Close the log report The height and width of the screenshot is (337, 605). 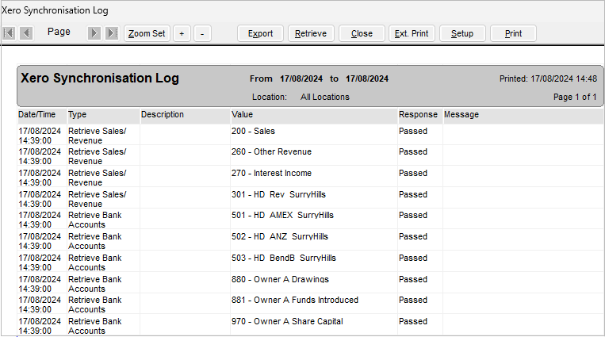(362, 33)
